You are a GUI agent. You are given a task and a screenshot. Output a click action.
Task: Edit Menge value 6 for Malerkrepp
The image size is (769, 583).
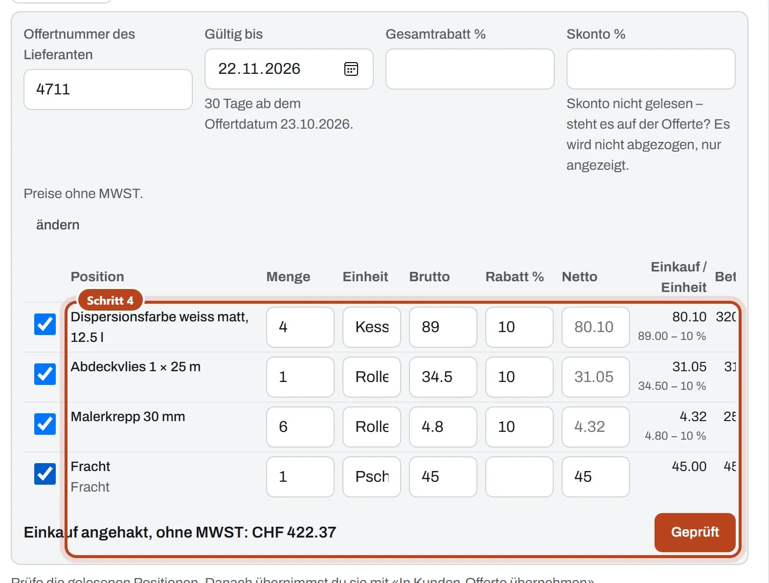(300, 427)
